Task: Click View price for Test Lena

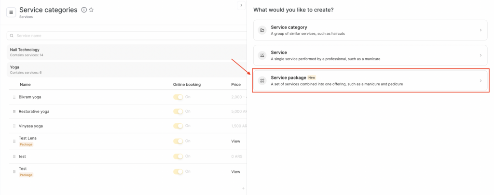Action: click(x=235, y=141)
